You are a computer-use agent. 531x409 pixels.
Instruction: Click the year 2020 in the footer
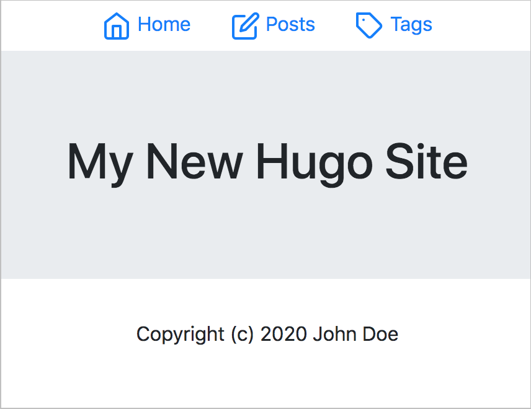coord(283,334)
